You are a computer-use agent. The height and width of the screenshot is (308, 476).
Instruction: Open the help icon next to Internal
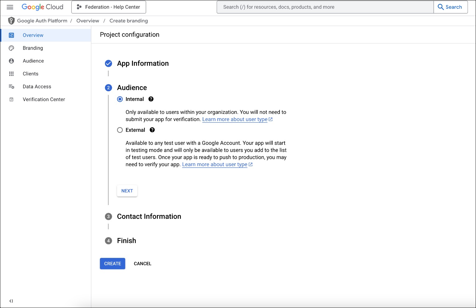point(151,99)
